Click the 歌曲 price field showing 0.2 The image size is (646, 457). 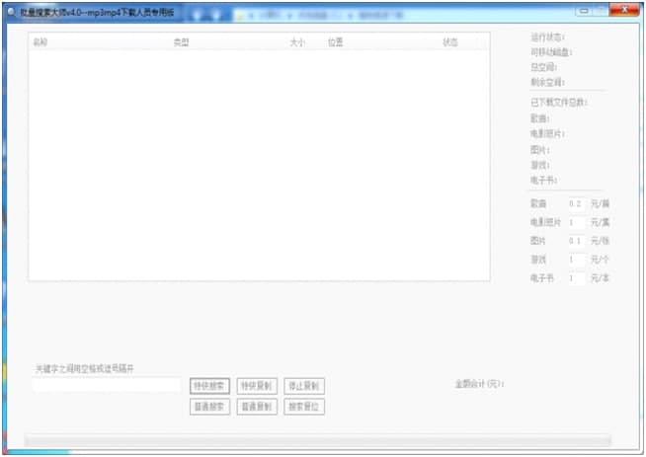click(x=577, y=203)
